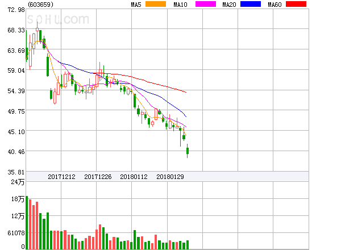Viewport: 341px width, 250px height.
Task: Click the orange MA5 legend swatch
Action: point(156,4)
